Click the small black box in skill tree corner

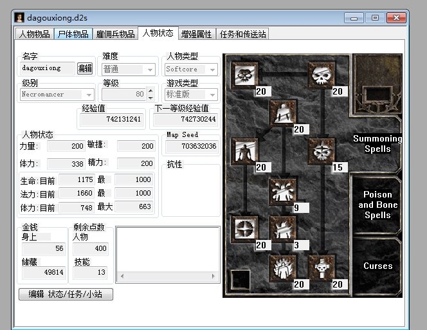coord(241,280)
